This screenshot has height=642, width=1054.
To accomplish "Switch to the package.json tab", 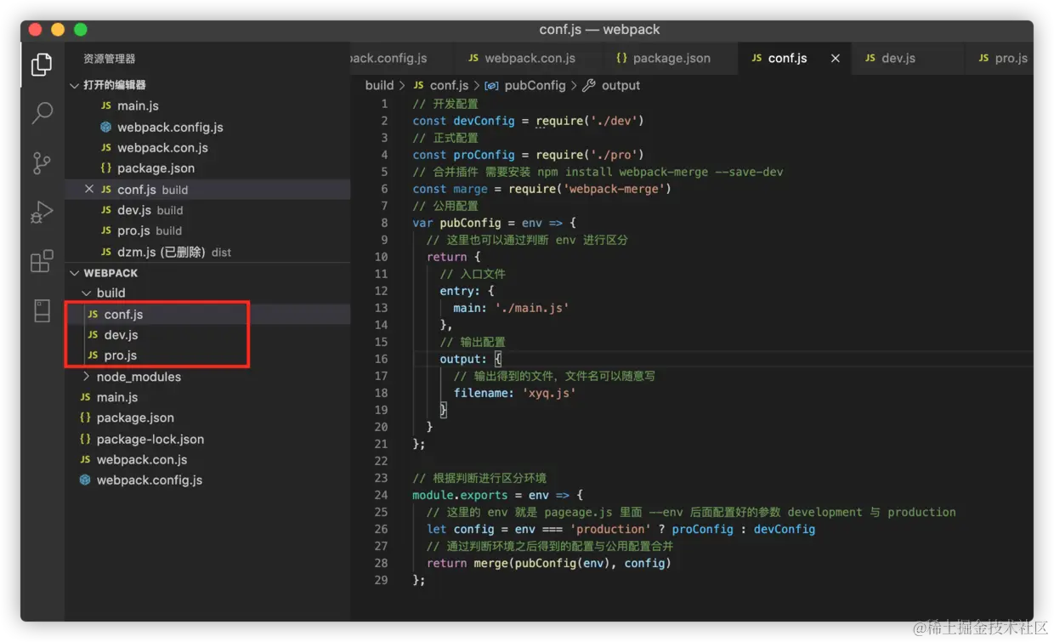I will 663,59.
